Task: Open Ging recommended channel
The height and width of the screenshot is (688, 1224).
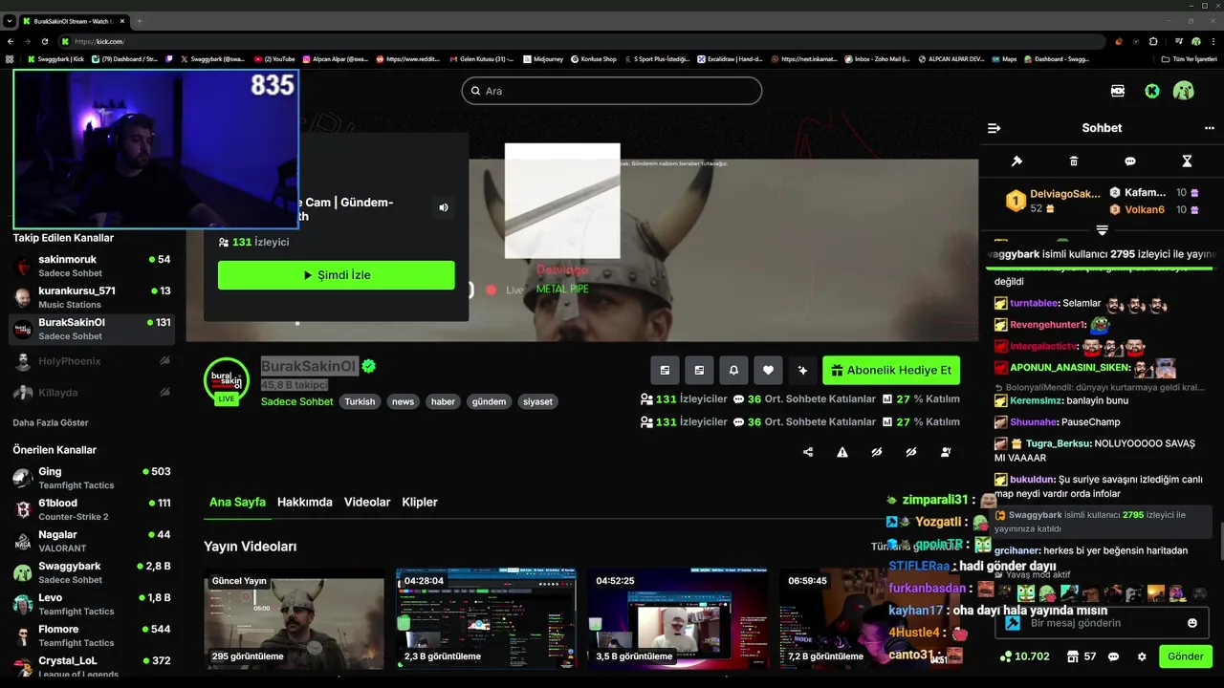Action: pos(92,478)
